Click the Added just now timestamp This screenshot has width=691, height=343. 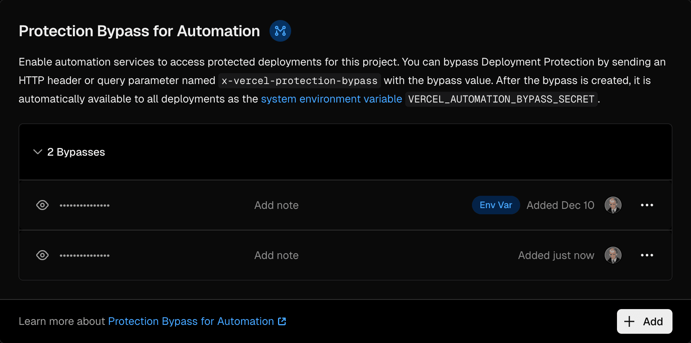coord(556,255)
